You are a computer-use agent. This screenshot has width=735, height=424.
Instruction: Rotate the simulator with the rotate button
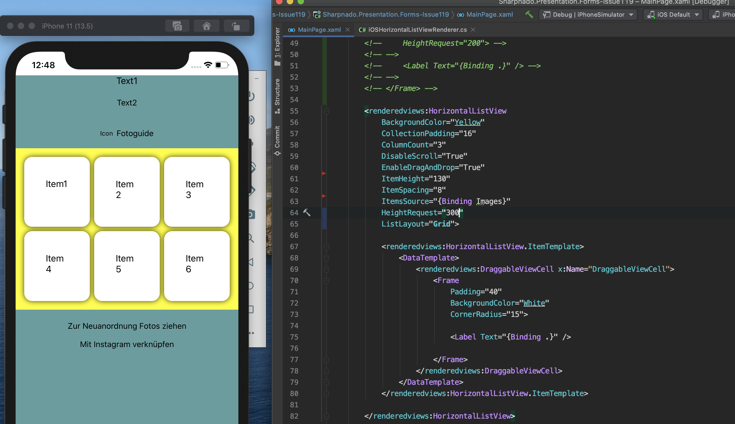tap(236, 26)
